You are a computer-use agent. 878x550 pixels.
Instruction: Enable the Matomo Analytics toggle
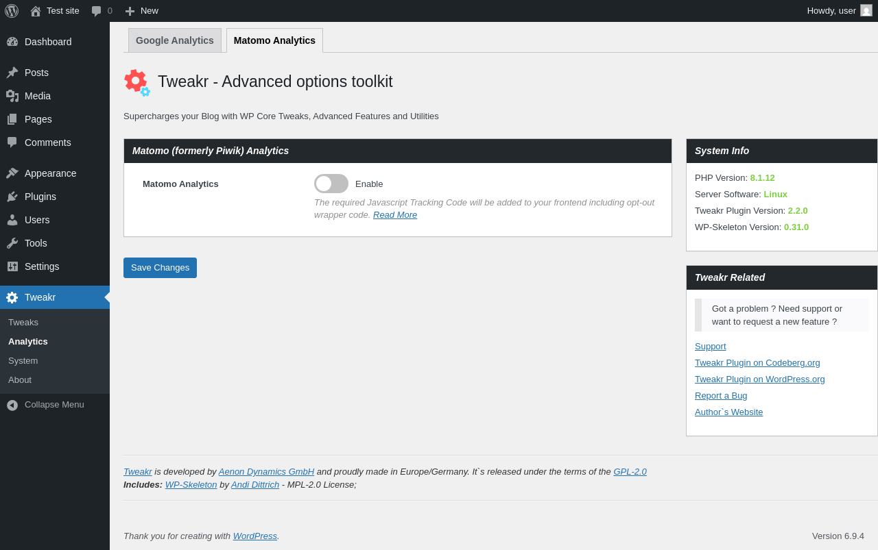[331, 184]
